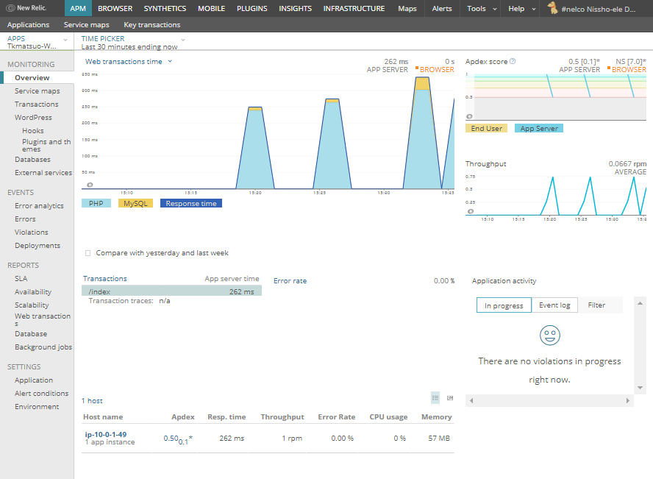The height and width of the screenshot is (479, 653).
Task: Open the Scalability report
Action: point(32,305)
